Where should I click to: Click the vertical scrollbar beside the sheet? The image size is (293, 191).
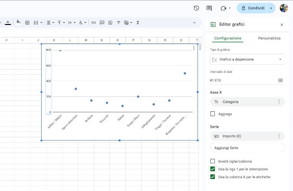(200, 47)
